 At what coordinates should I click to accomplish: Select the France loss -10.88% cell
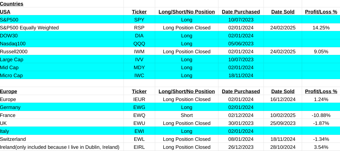point(321,115)
